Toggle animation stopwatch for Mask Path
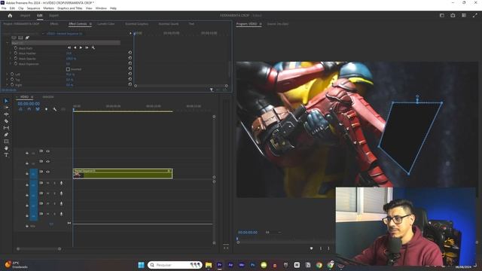482x271 pixels. [x=16, y=48]
